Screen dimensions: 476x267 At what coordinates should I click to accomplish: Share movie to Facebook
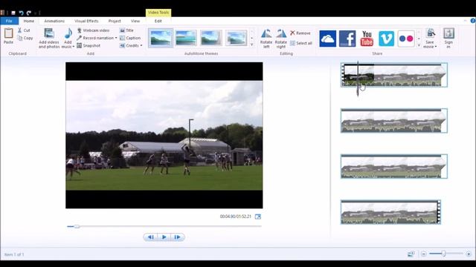coord(347,39)
